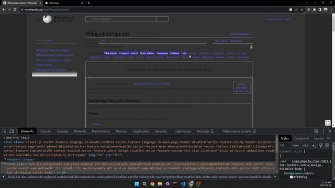Focus the Styles filter input

(285, 145)
